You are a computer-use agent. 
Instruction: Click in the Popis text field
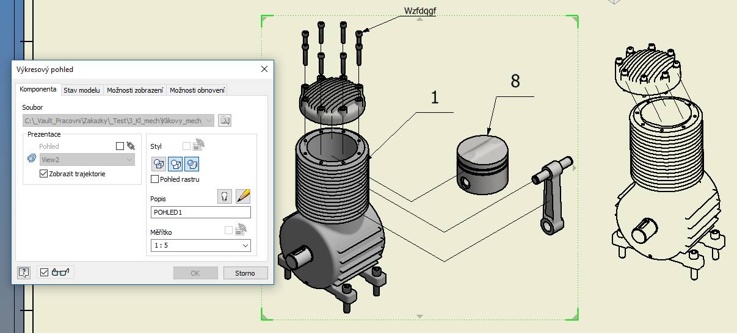click(x=200, y=212)
